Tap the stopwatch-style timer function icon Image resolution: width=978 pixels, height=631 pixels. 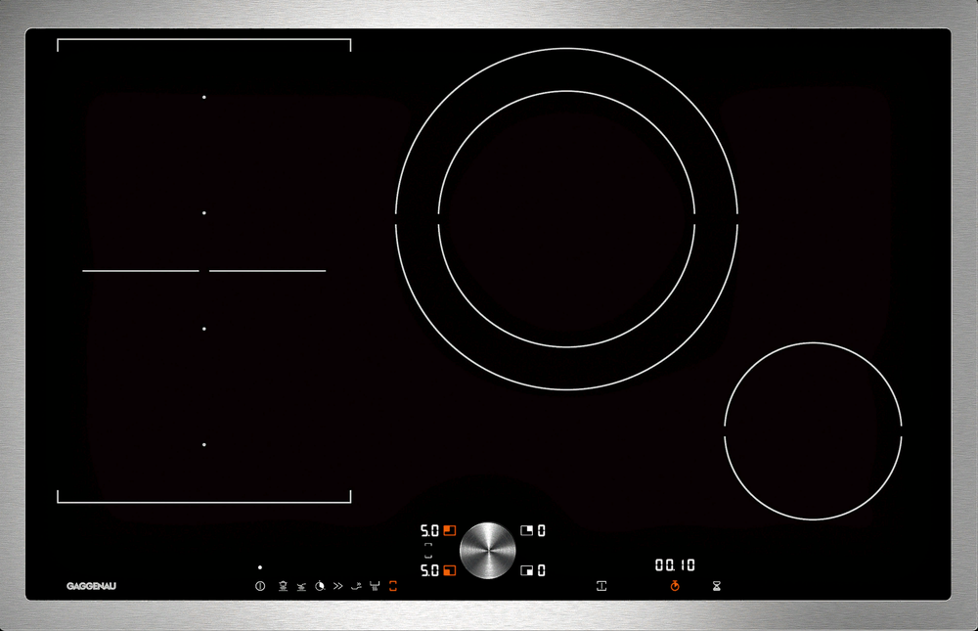coord(320,586)
